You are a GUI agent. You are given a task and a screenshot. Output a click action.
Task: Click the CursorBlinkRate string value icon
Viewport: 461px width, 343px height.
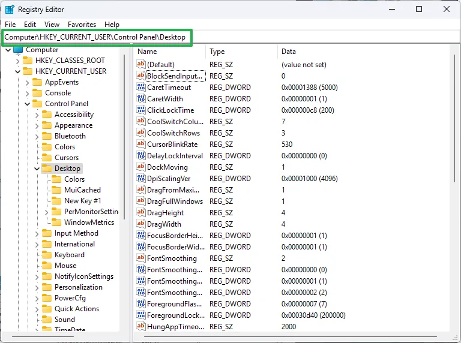(x=141, y=145)
